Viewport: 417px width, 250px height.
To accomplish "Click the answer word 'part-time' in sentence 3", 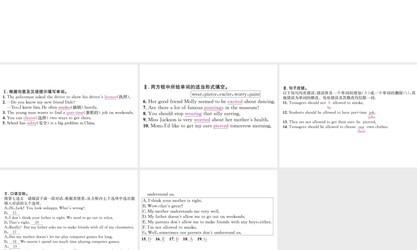I will 75,112.
